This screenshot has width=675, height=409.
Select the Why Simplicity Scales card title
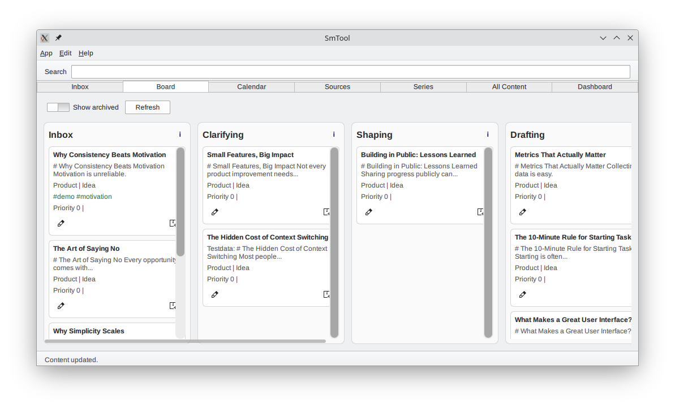coord(89,331)
